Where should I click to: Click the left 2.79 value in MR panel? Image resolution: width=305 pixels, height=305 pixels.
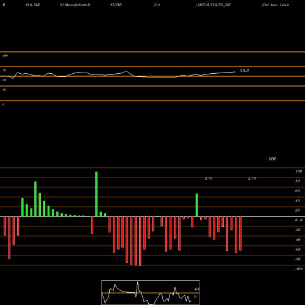[x=209, y=179]
